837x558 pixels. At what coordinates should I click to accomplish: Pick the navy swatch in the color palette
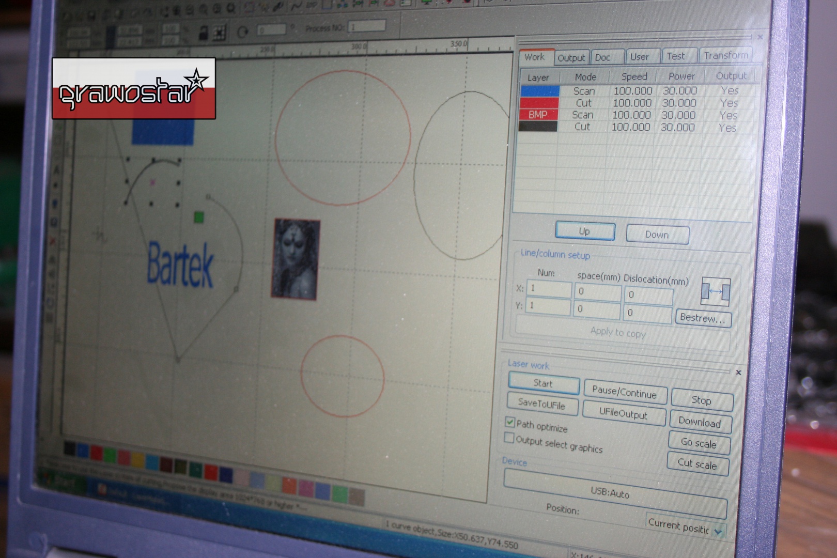point(226,474)
